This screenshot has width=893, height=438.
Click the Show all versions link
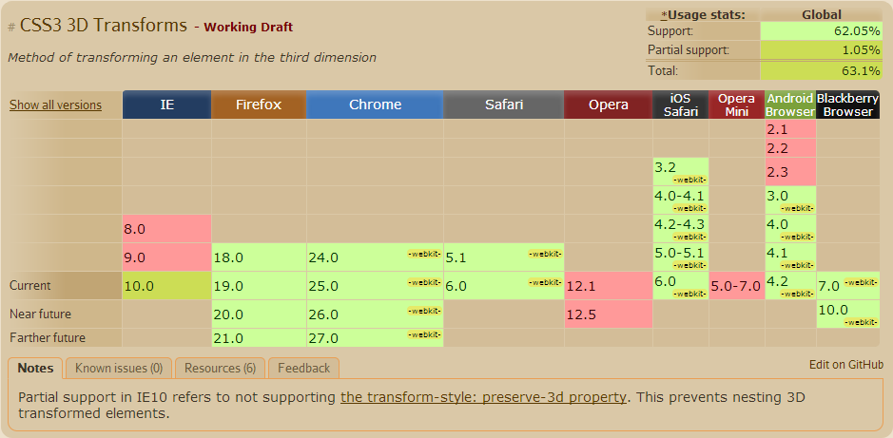click(55, 105)
